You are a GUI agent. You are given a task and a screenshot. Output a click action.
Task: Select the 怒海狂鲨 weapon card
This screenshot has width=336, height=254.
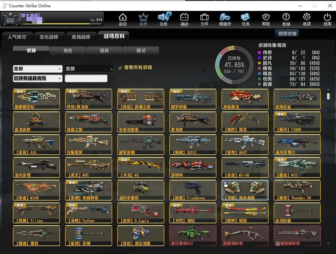pos(297,99)
